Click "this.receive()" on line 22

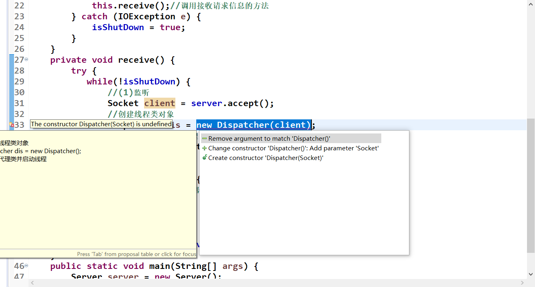pyautogui.click(x=128, y=6)
